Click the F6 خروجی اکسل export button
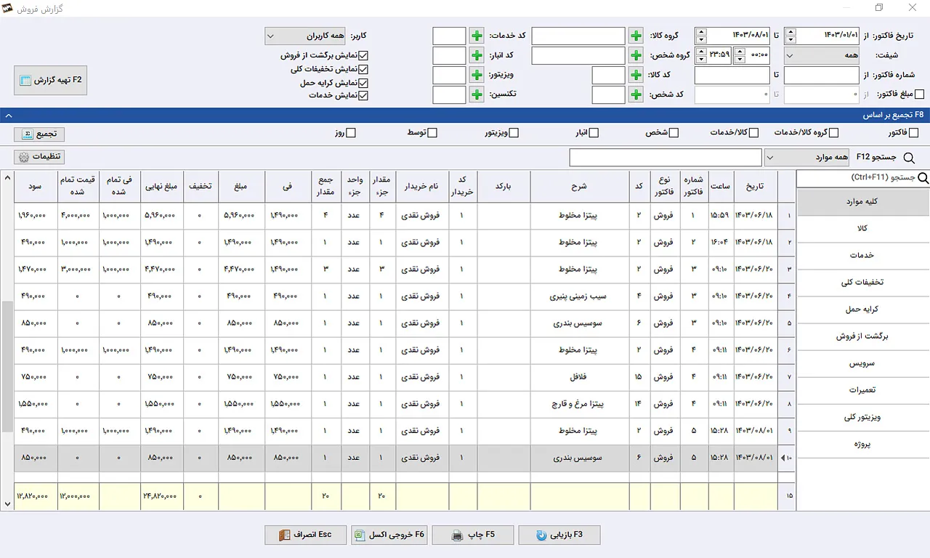This screenshot has width=930, height=558. (389, 535)
